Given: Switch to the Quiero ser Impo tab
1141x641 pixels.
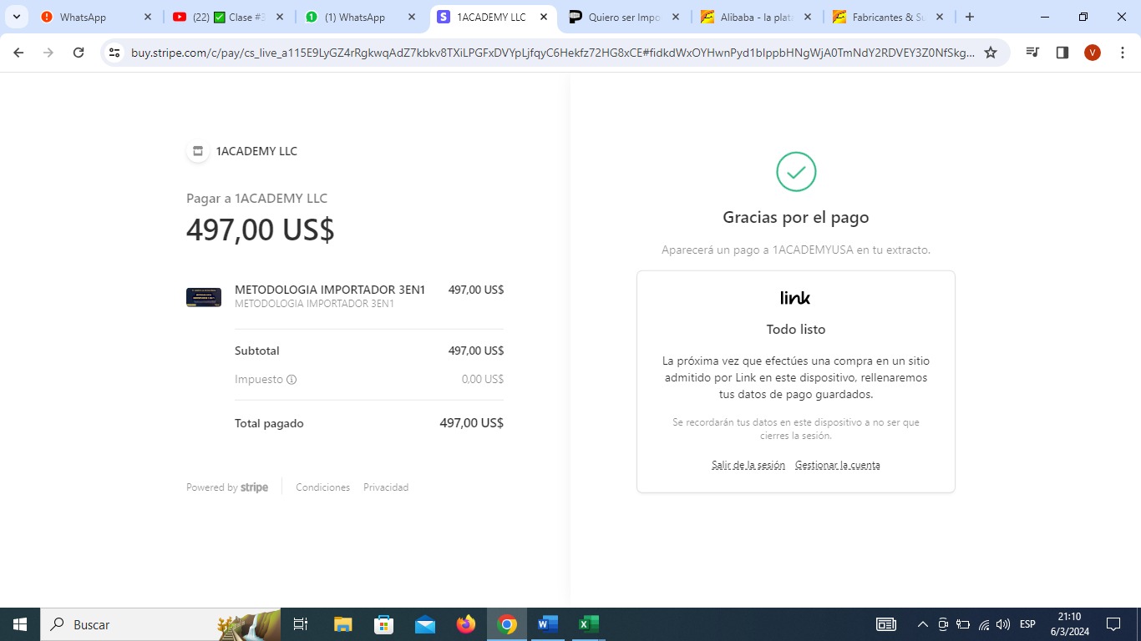Looking at the screenshot, I should click(623, 17).
